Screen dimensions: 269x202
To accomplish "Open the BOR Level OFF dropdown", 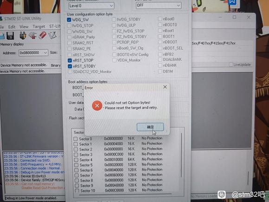I will click(158, 6).
